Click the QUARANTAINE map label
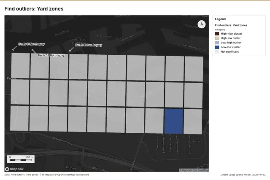The width and height of the screenshot is (270, 180). [x=77, y=40]
